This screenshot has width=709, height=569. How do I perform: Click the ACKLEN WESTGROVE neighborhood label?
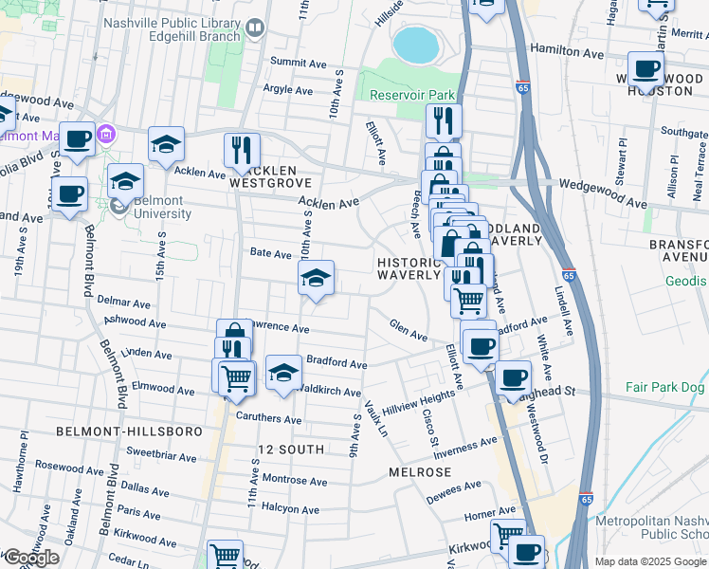click(271, 176)
